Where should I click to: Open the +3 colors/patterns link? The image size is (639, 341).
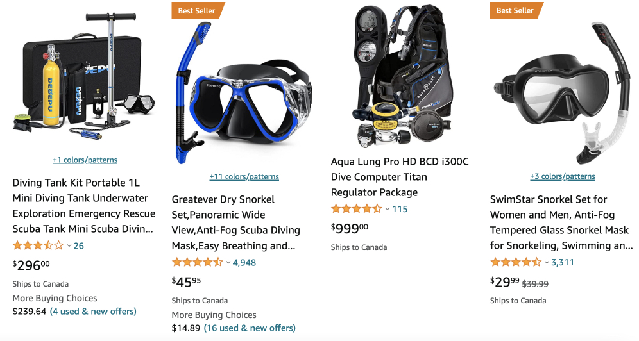(x=563, y=176)
